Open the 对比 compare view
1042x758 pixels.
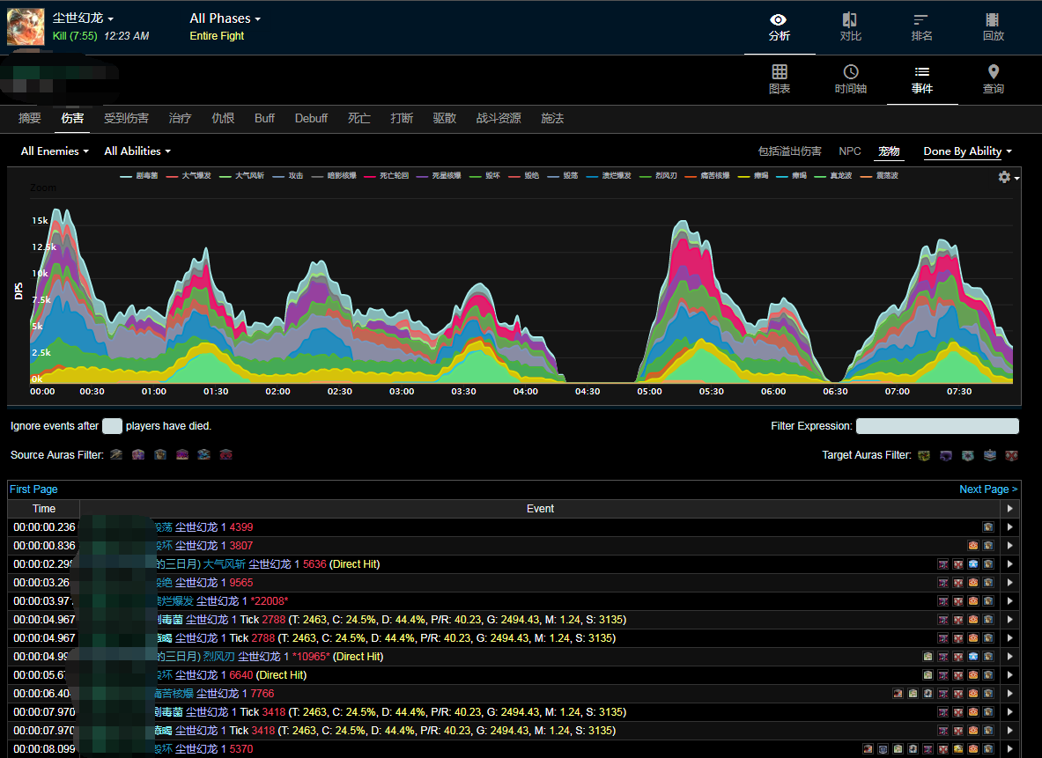pos(850,27)
